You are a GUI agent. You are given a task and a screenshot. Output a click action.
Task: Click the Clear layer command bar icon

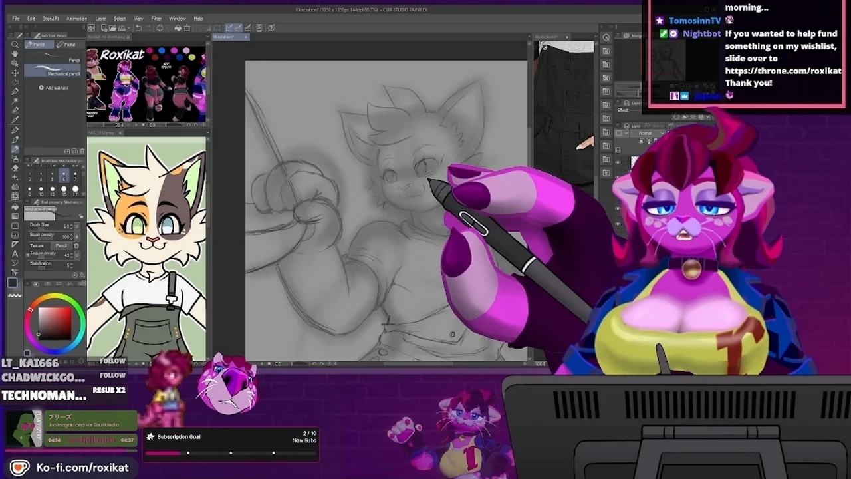[x=160, y=28]
